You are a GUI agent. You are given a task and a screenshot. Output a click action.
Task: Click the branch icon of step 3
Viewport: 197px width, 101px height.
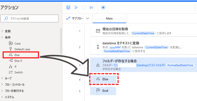(x=98, y=65)
